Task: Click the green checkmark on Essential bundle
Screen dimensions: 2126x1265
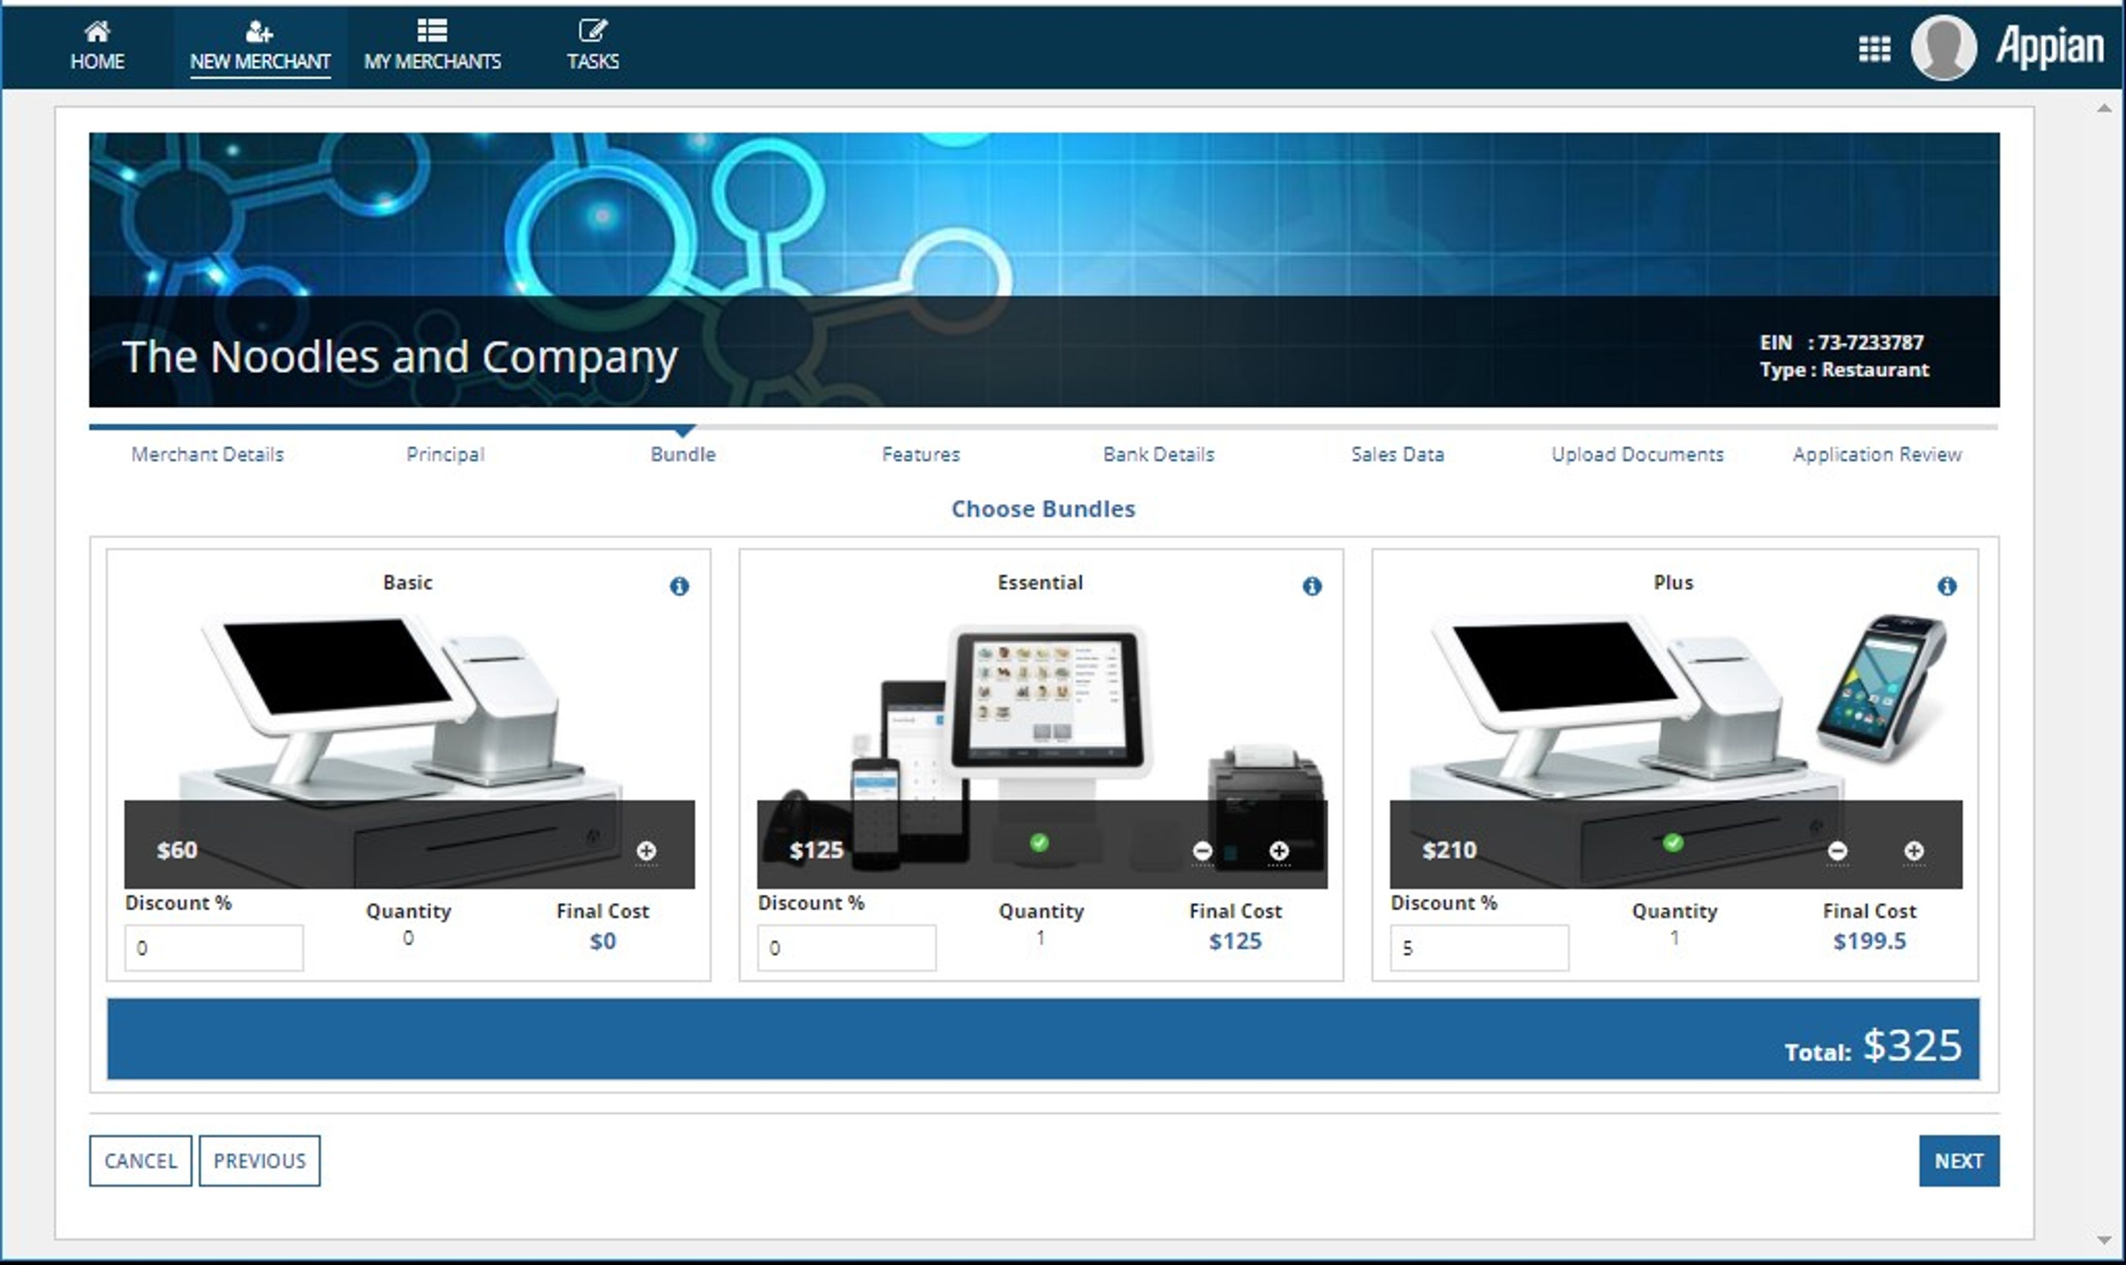Action: click(1039, 842)
